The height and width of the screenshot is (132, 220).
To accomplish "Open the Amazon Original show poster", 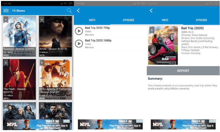I will 55,111.
